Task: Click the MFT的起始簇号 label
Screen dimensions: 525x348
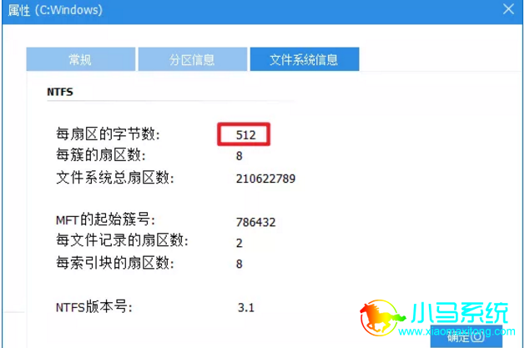Action: coord(105,219)
